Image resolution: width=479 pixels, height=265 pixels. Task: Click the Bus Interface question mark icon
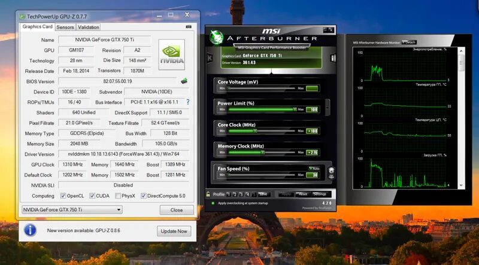point(188,102)
